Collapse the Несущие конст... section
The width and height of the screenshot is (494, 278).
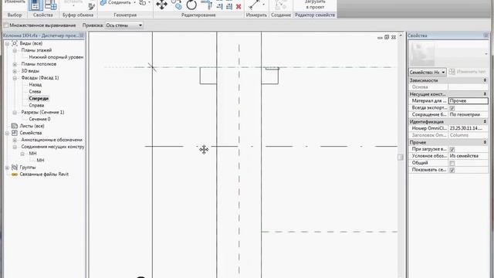(x=485, y=94)
